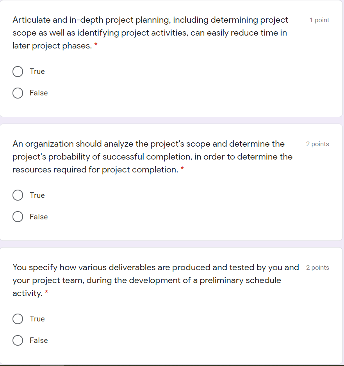
Task: Click the scrollbar on the right edge
Action: [342, 156]
